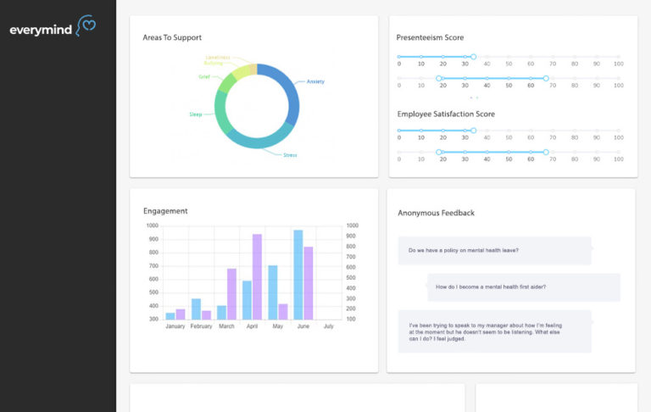Click the everymind heart logo icon
Viewport: 651px width, 412px height.
(86, 26)
